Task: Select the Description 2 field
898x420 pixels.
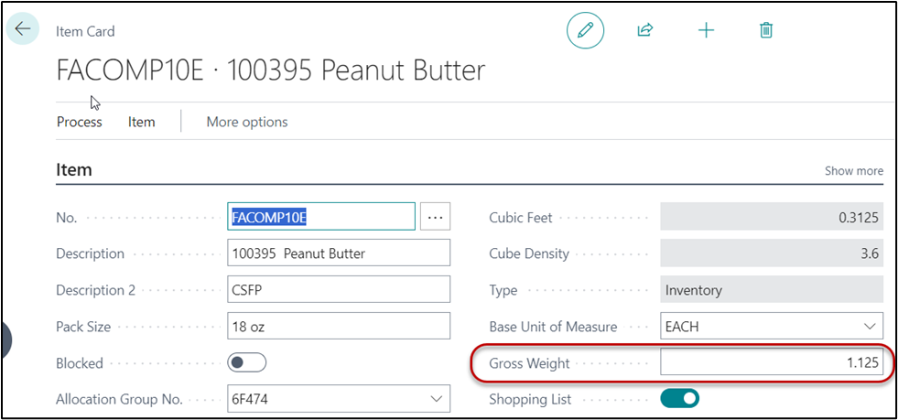Action: tap(339, 290)
